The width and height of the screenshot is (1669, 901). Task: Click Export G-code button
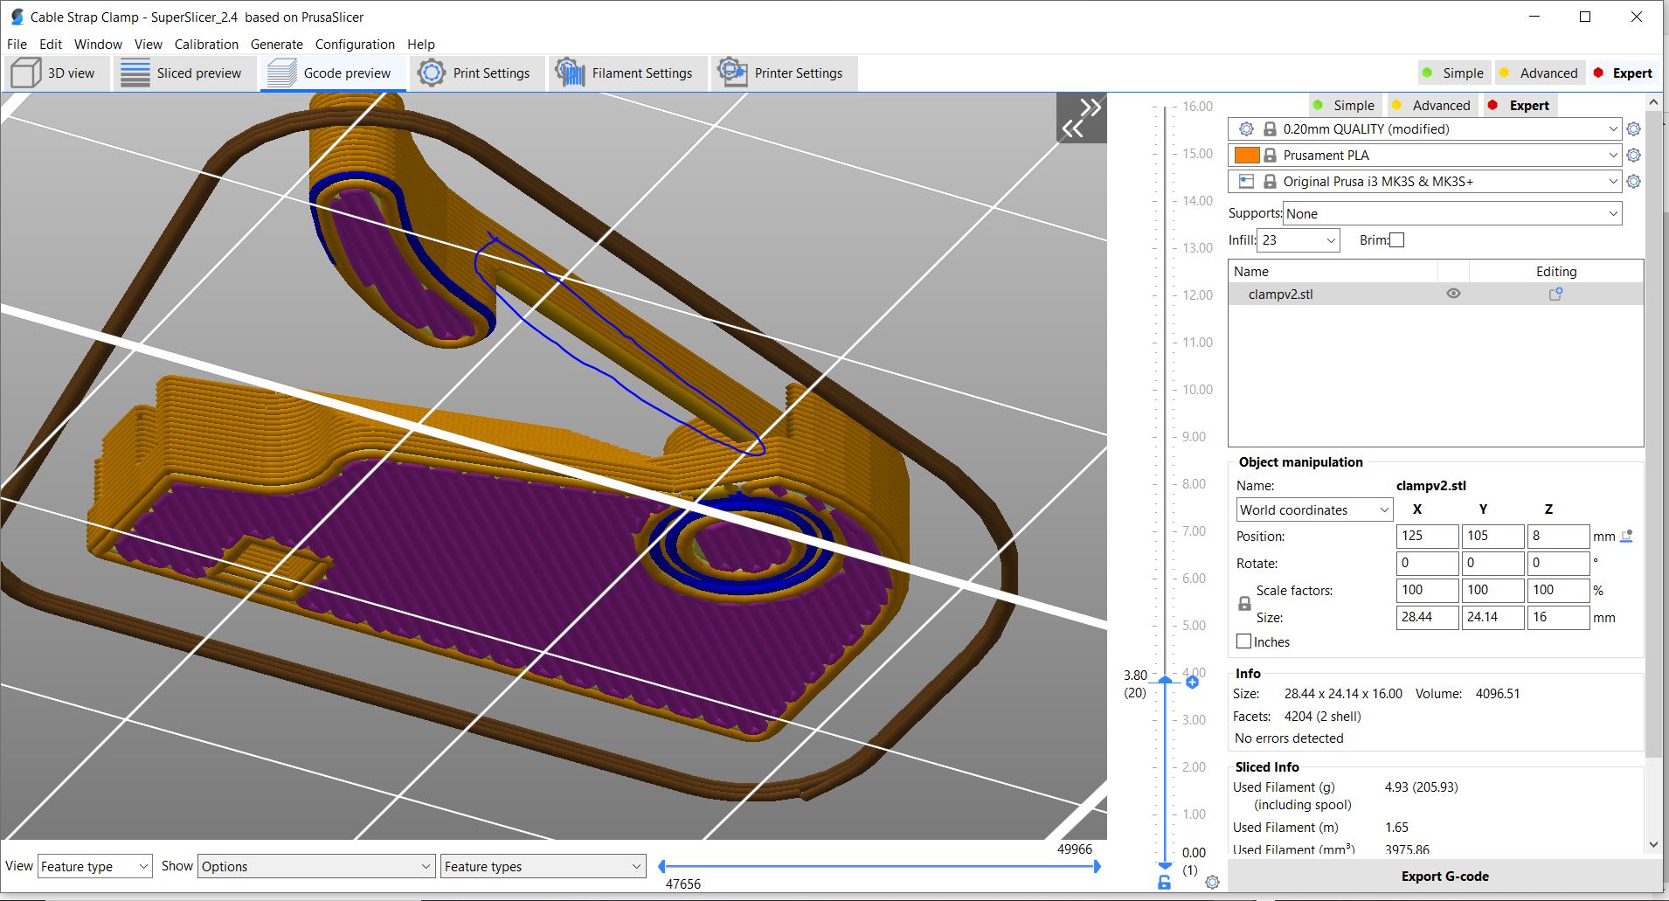click(1444, 876)
